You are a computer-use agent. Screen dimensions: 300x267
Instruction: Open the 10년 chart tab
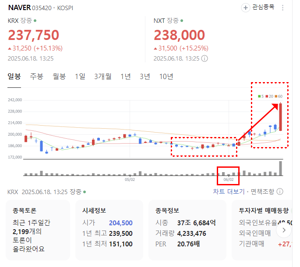pos(166,76)
